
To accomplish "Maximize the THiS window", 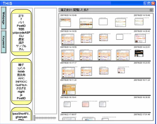I will [149, 3].
